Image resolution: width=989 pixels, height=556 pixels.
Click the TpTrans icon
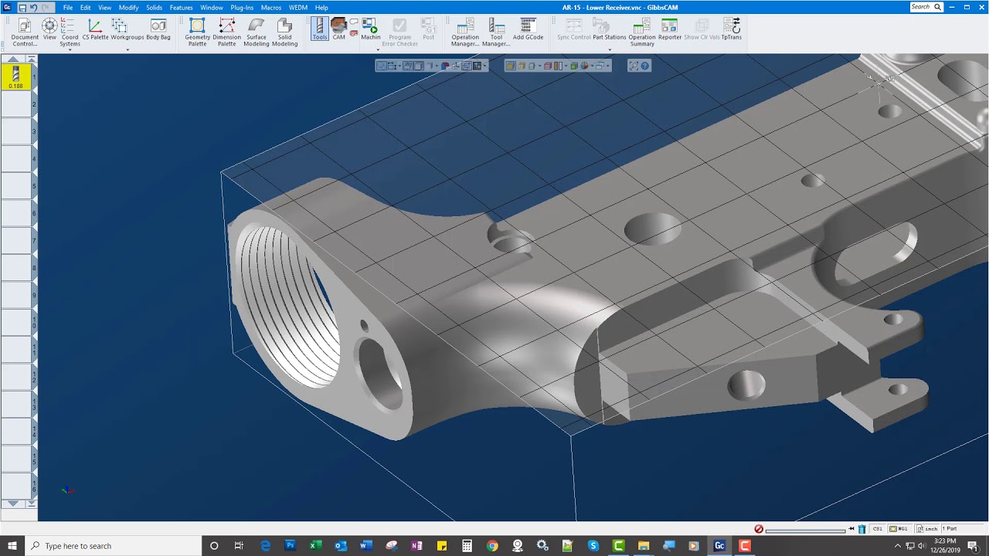click(732, 29)
